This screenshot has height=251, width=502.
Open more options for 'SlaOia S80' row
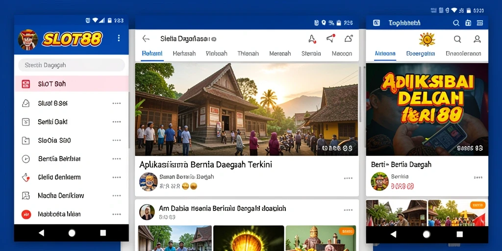(x=117, y=140)
